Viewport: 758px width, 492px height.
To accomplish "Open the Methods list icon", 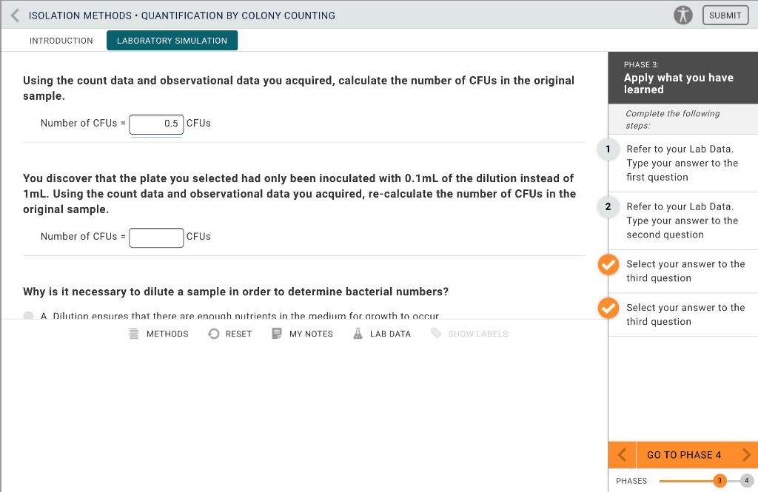I will pyautogui.click(x=133, y=334).
